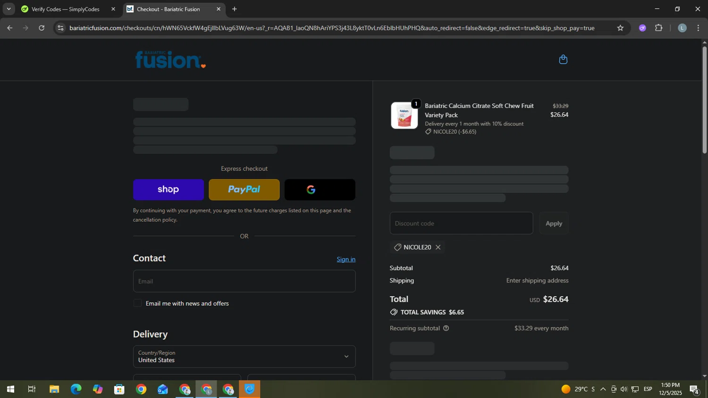The height and width of the screenshot is (398, 708).
Task: Click the browser address bar URL
Action: pyautogui.click(x=332, y=28)
